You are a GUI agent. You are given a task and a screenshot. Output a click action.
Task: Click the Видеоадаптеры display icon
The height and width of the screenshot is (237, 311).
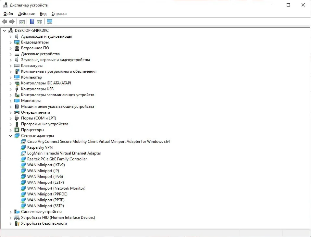pyautogui.click(x=17, y=42)
